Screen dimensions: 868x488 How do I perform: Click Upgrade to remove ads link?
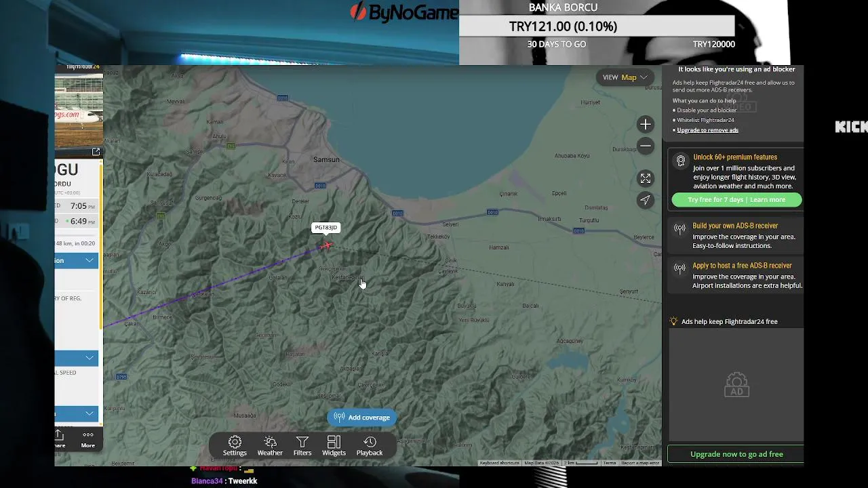pyautogui.click(x=707, y=130)
